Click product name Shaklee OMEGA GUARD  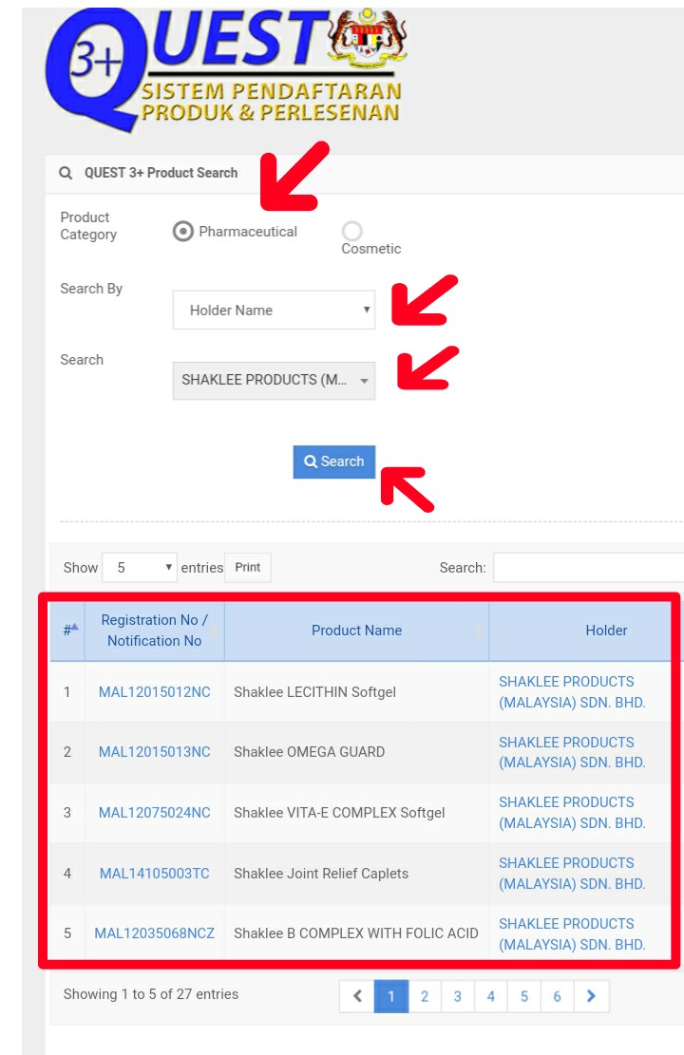pos(309,752)
